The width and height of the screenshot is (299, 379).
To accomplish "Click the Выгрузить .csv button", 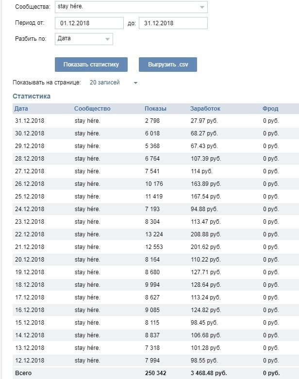I will (168, 65).
